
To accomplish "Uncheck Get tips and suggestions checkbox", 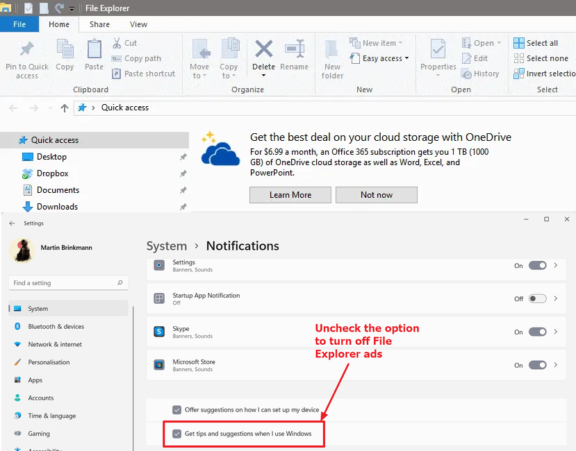I will tap(177, 434).
